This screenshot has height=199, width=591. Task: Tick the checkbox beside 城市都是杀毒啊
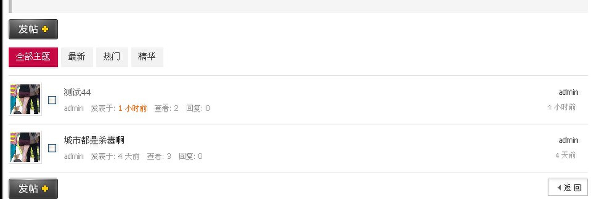52,148
